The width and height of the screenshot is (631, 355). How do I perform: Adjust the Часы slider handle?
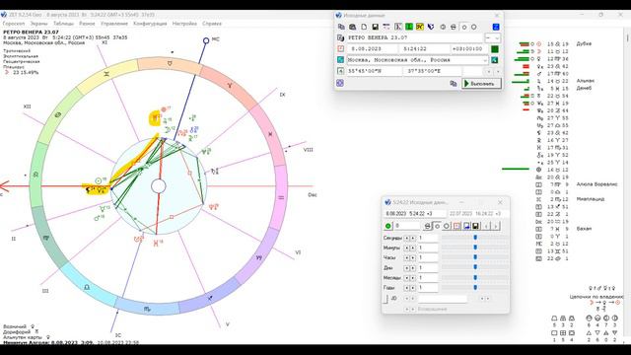coord(475,257)
